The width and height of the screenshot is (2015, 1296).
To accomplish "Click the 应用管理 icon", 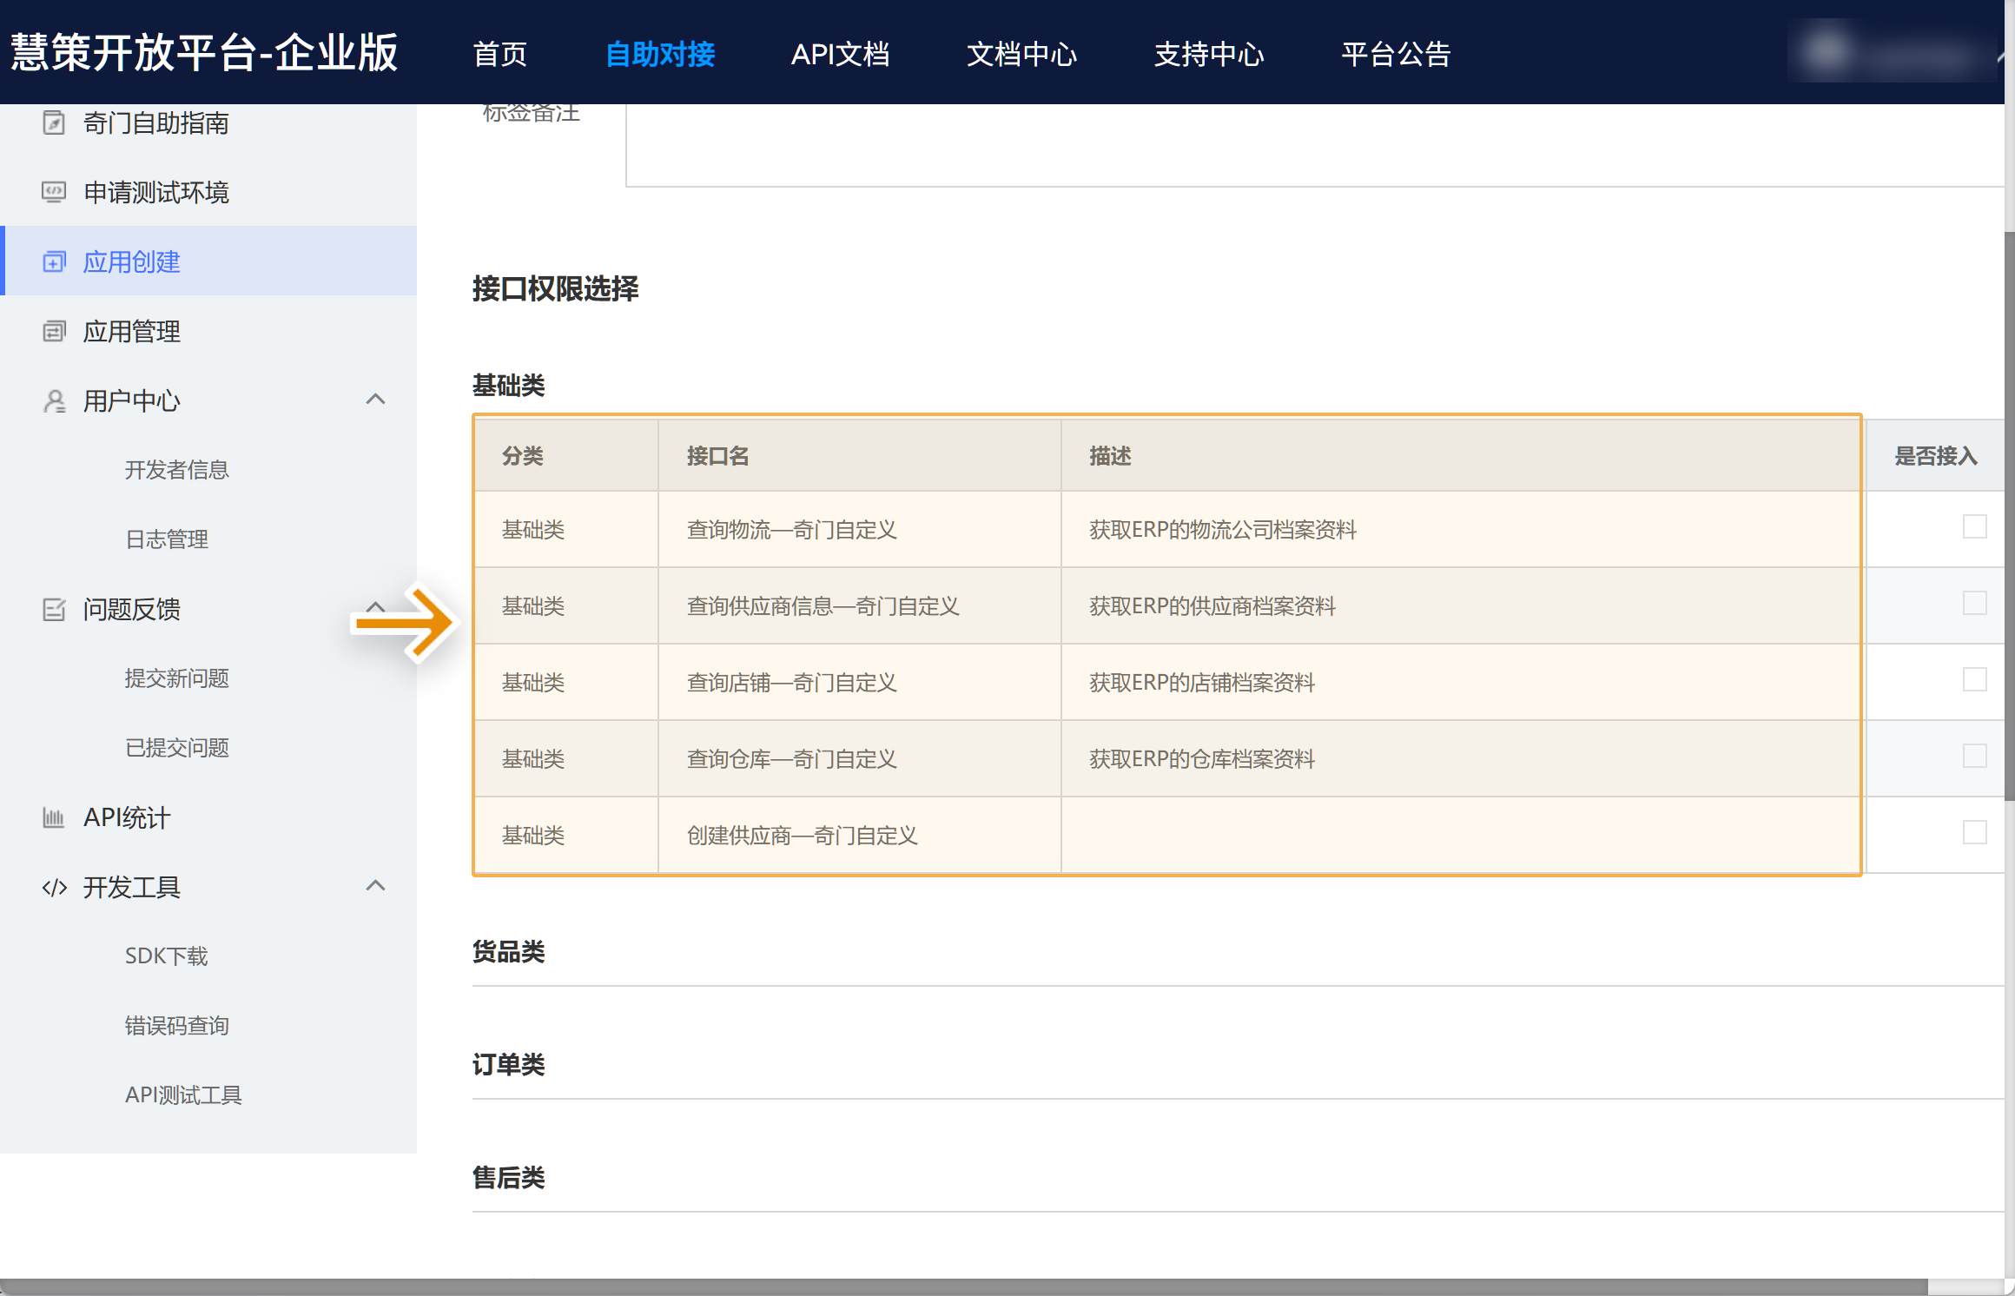I will (54, 331).
